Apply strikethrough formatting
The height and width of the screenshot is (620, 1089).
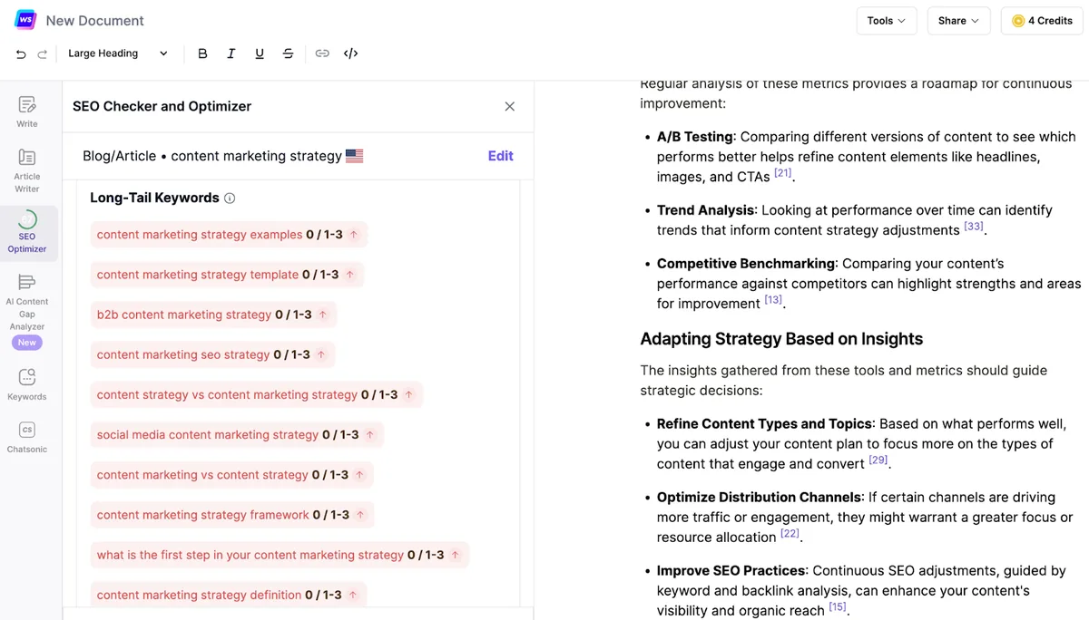coord(288,53)
